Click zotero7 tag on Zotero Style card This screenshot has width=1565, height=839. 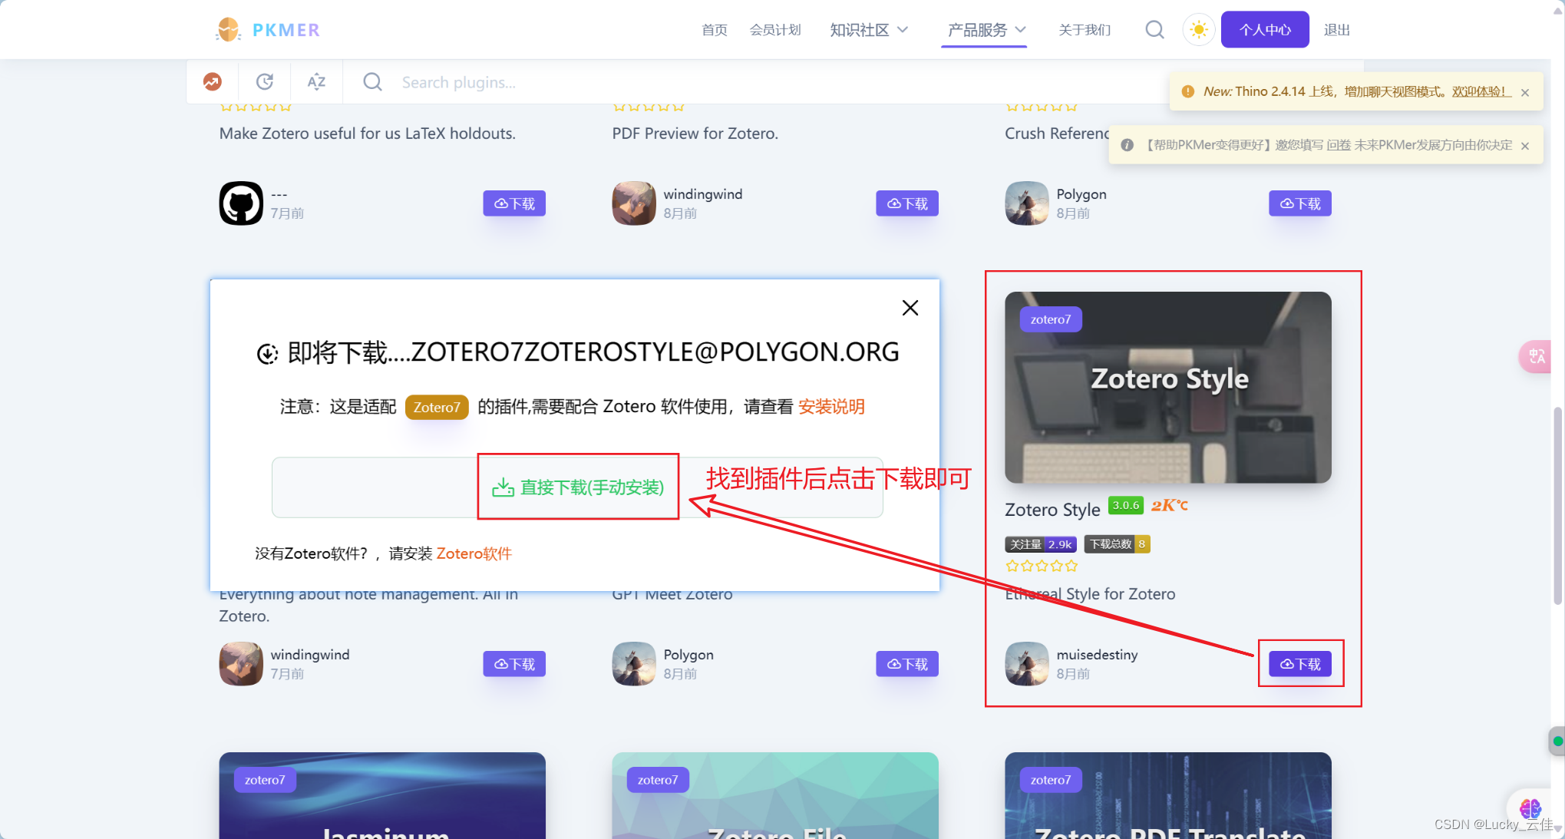[1051, 319]
